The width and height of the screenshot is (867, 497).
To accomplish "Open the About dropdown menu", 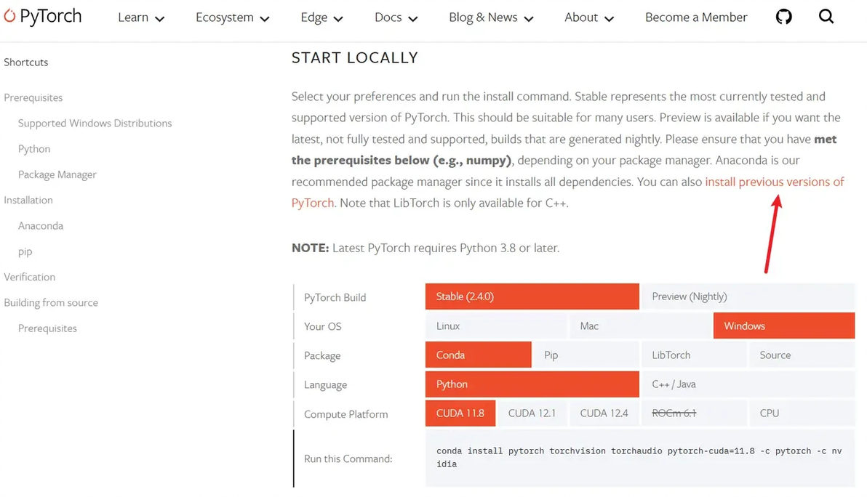I will coord(588,17).
